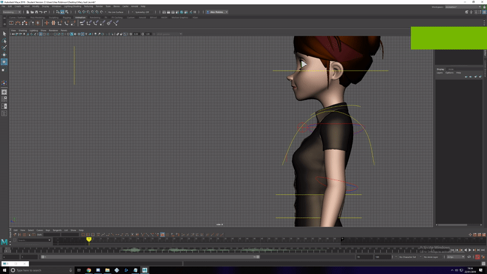Screen dimensions: 487x274
Task: Toggle select by component type icon
Action: tap(67, 12)
